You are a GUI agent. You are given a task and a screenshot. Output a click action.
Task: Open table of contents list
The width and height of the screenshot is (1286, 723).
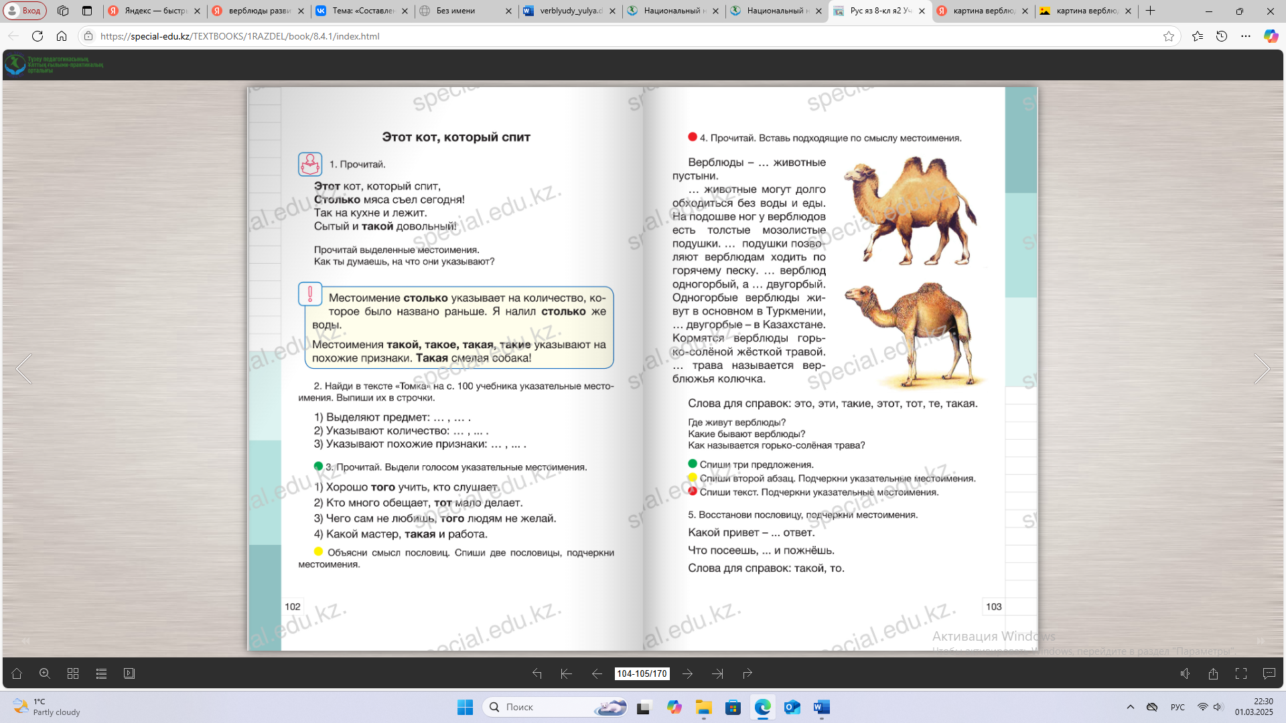(101, 673)
